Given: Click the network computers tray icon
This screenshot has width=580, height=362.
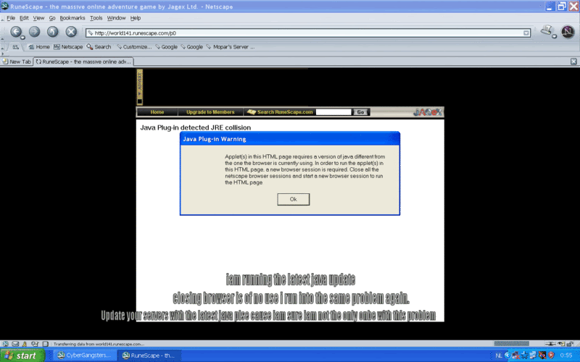Looking at the screenshot, I should [533, 355].
